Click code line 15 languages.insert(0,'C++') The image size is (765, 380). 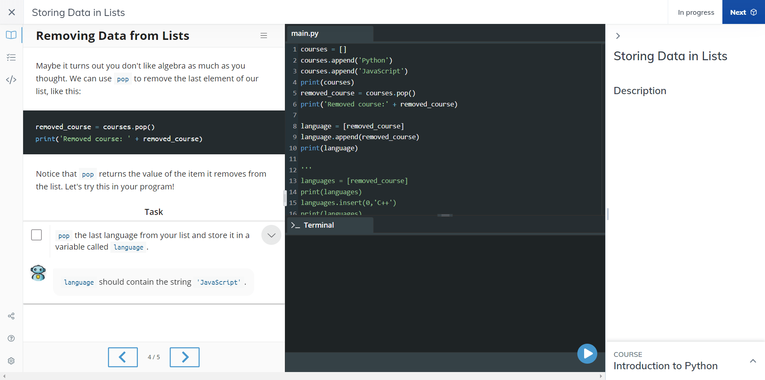(349, 203)
